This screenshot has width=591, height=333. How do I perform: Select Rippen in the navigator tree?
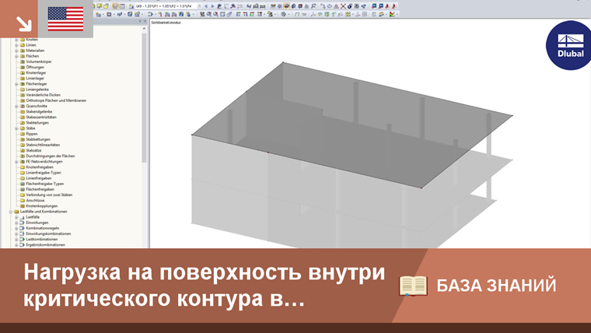click(32, 134)
